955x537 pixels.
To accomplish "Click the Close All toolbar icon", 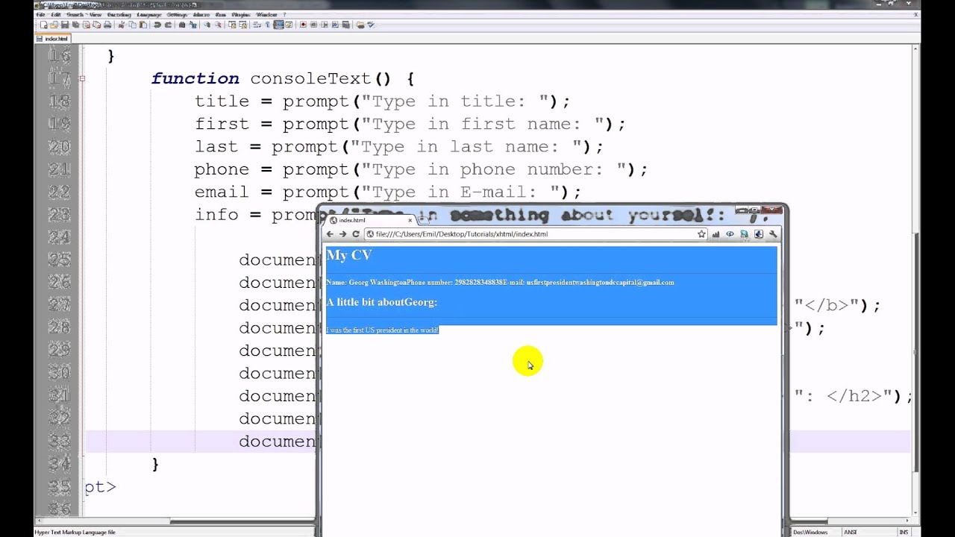I will pyautogui.click(x=97, y=25).
